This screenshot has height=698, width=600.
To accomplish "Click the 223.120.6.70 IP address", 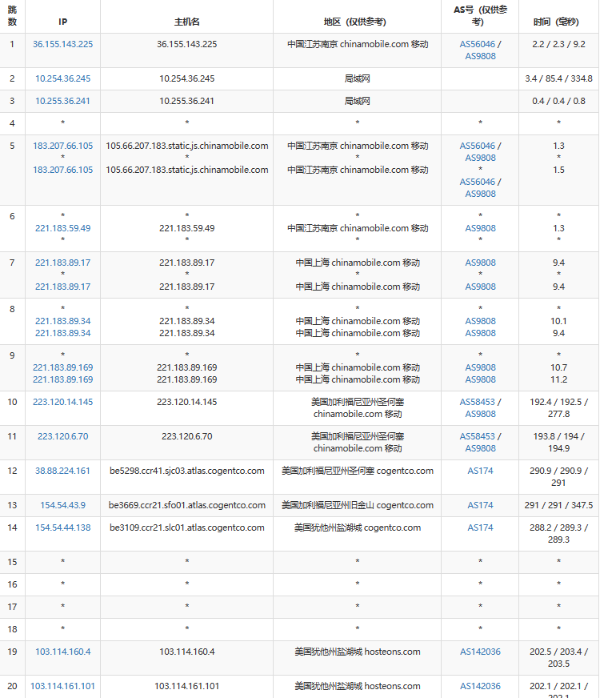I will click(x=62, y=436).
